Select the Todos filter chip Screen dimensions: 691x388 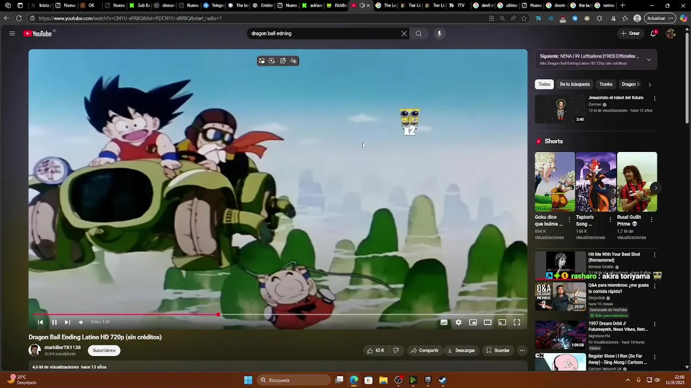544,84
